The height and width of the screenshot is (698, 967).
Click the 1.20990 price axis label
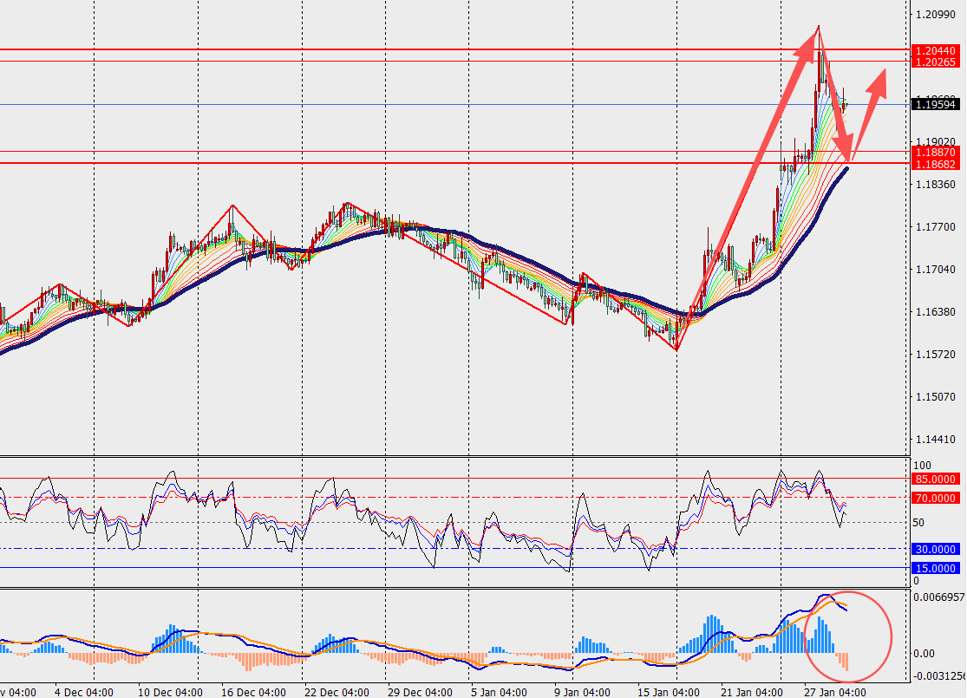coord(934,15)
